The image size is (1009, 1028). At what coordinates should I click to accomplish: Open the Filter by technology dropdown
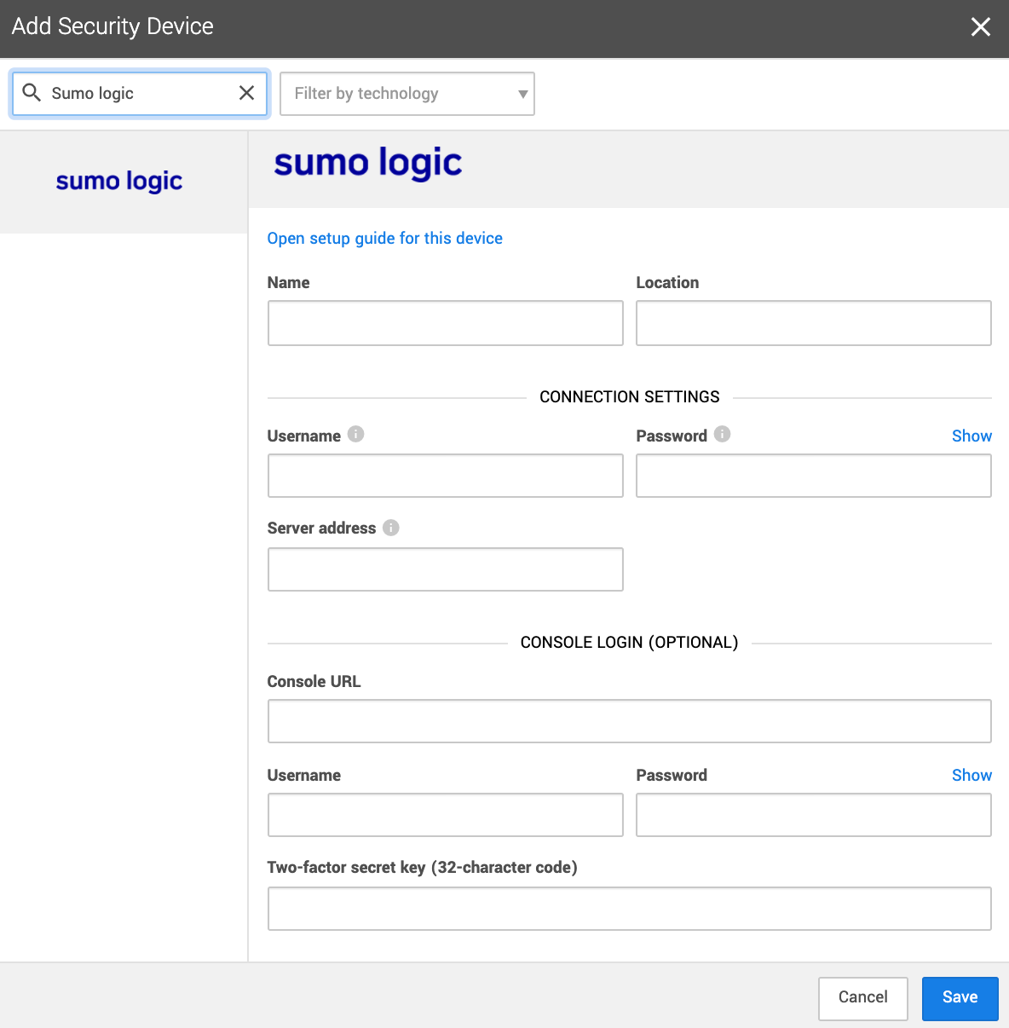click(406, 94)
